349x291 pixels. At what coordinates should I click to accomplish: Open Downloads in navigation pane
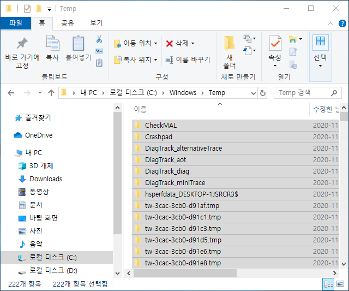tap(40, 179)
